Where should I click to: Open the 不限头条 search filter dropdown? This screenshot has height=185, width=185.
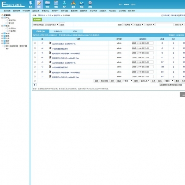pos(150,25)
